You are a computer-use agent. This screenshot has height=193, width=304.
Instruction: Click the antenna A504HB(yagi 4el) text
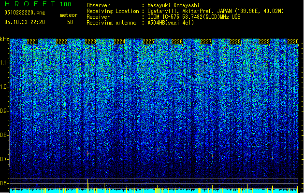tap(171, 23)
